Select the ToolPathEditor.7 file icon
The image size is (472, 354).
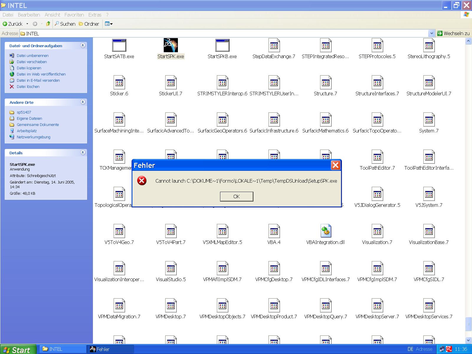tap(377, 157)
